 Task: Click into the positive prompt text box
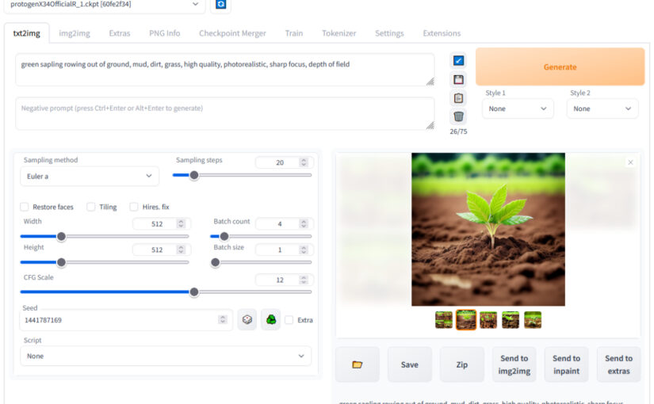click(225, 70)
